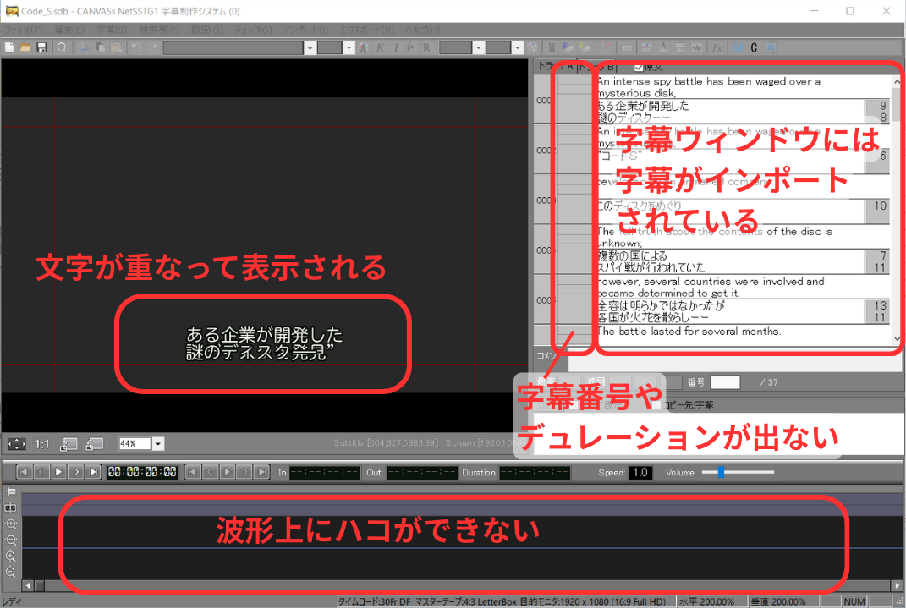The image size is (906, 609).
Task: Click the 12月 date icon
Action: pyautogui.click(x=552, y=47)
